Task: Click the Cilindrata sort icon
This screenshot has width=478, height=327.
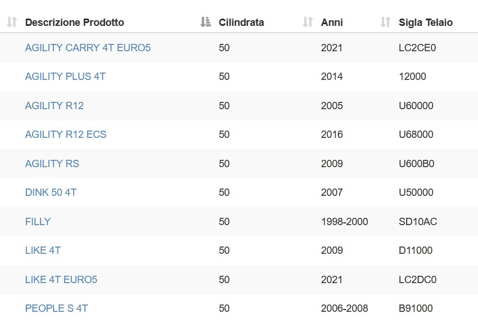Action: pos(205,22)
